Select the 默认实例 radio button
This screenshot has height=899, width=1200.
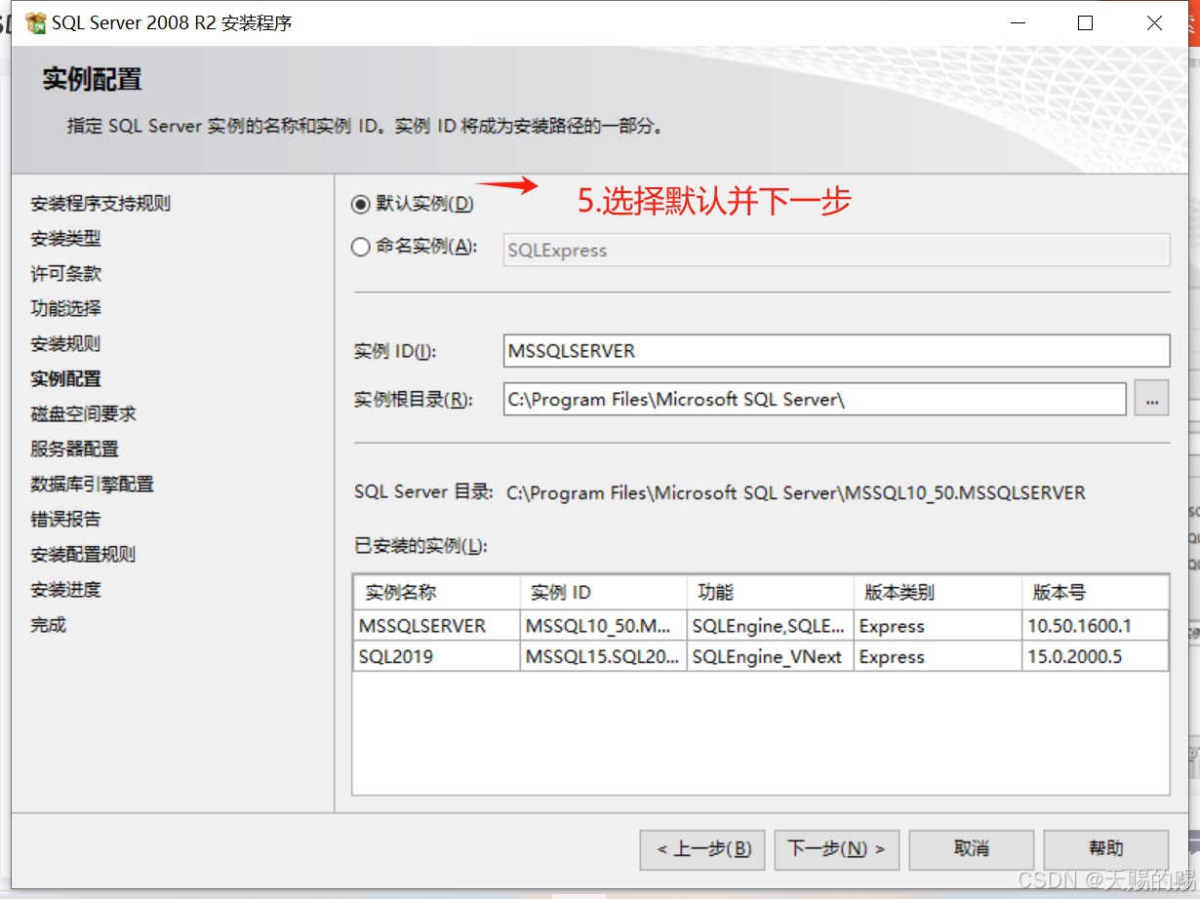360,204
